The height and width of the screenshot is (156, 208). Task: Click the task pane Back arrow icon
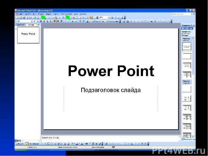tap(183, 28)
